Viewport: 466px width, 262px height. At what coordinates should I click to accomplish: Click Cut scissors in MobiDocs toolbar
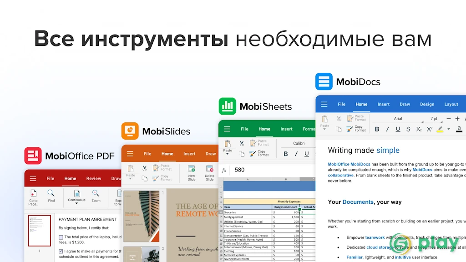[x=339, y=119]
